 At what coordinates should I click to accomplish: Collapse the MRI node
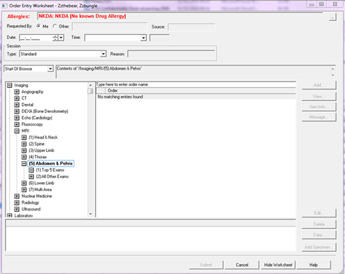pyautogui.click(x=17, y=131)
